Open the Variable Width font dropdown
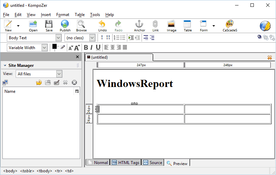276x175 pixels. click(x=45, y=47)
